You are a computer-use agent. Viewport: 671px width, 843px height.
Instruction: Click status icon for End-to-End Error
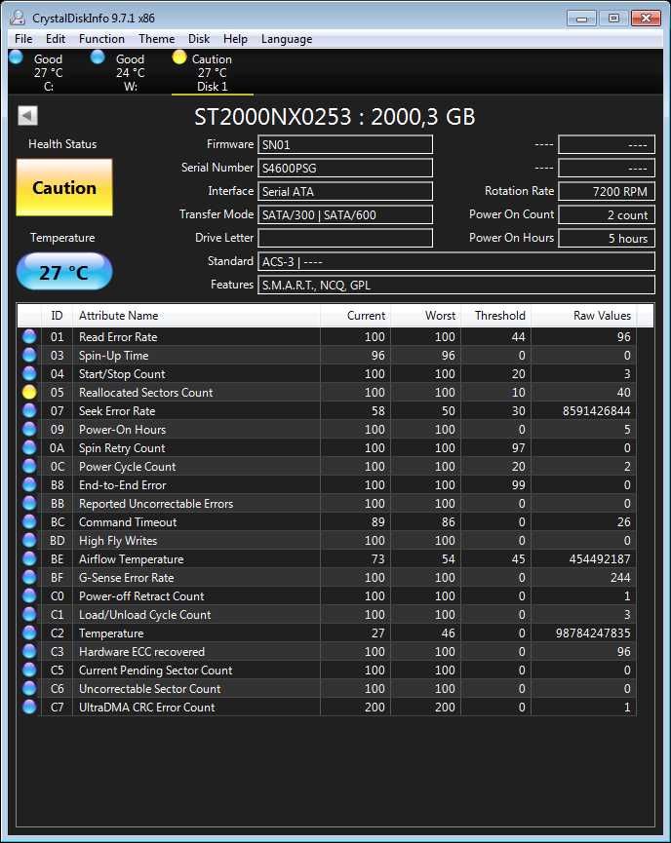click(x=29, y=485)
